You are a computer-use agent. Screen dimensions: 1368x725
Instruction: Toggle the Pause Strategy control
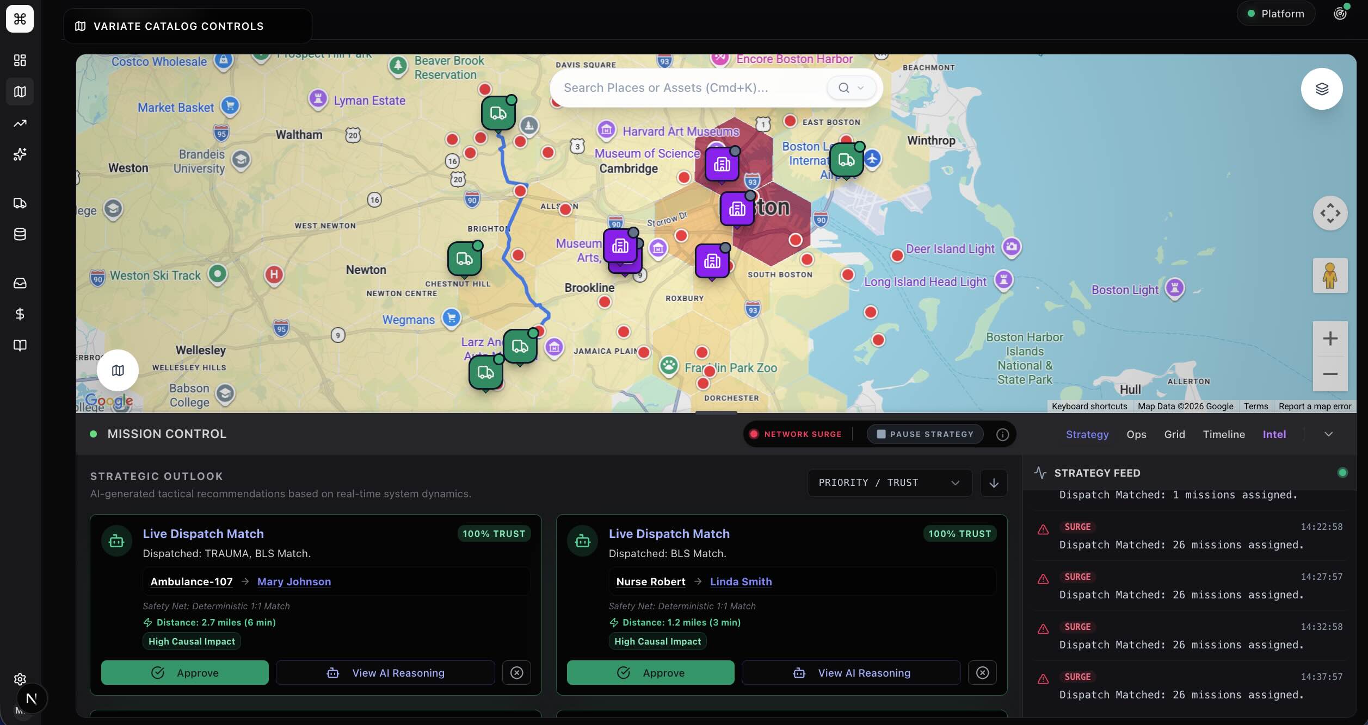(x=925, y=434)
